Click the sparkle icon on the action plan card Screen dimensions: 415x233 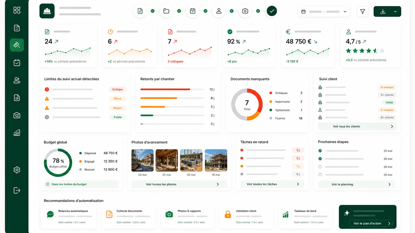coord(347,213)
